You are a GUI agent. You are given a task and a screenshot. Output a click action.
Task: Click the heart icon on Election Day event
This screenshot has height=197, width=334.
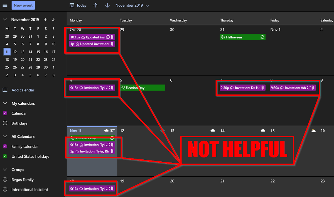click(123, 88)
